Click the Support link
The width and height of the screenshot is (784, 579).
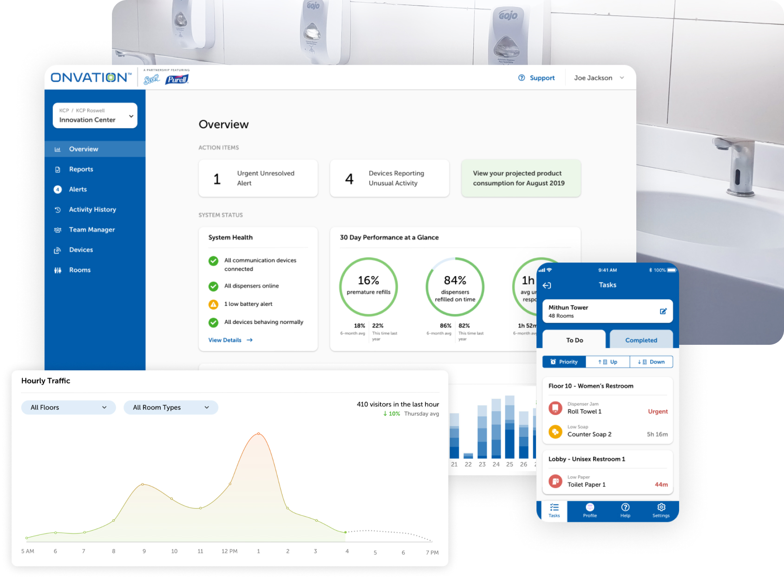click(x=542, y=78)
